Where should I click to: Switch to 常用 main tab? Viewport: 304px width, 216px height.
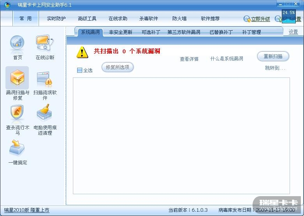pos(26,18)
